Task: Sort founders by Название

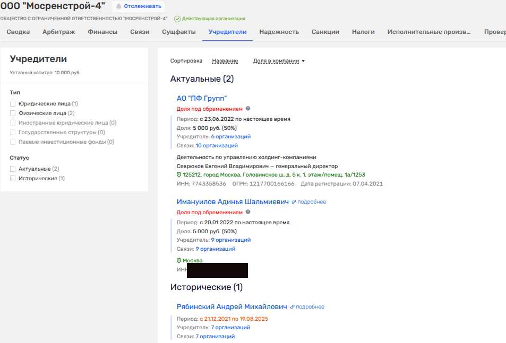Action: (225, 61)
